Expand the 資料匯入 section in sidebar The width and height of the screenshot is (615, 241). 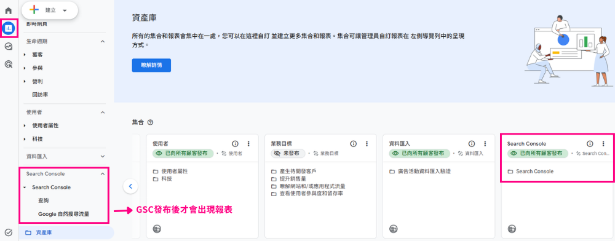(103, 156)
